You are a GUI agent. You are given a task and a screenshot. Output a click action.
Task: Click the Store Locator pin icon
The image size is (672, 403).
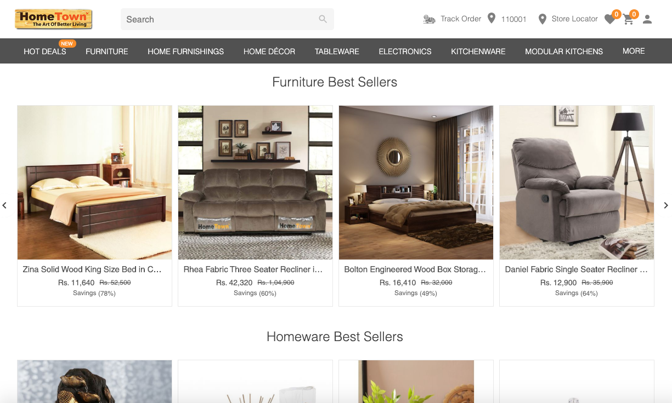pos(543,19)
